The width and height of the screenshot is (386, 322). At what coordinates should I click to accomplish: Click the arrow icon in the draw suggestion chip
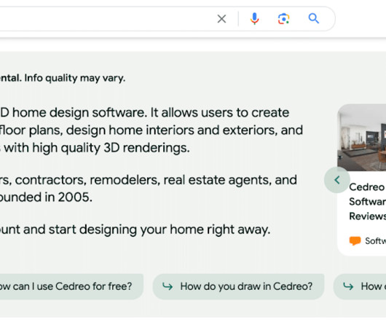168,286
